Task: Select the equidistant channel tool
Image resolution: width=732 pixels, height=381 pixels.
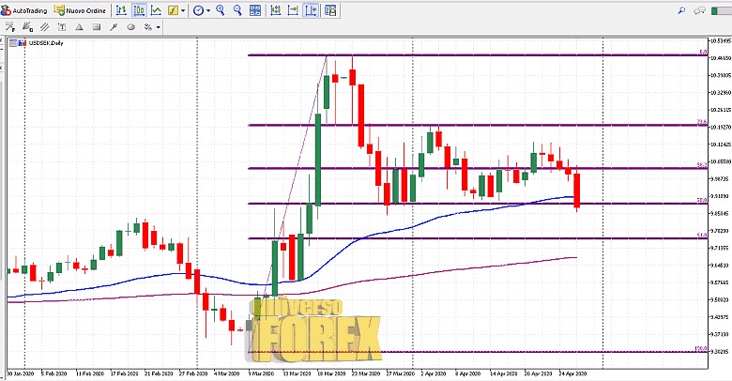Action: 45,27
